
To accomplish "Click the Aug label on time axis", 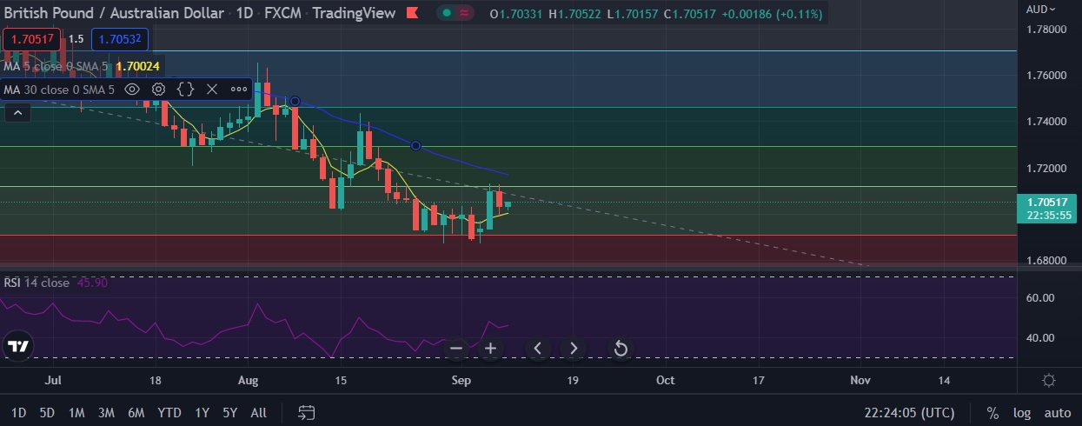I will pos(249,381).
